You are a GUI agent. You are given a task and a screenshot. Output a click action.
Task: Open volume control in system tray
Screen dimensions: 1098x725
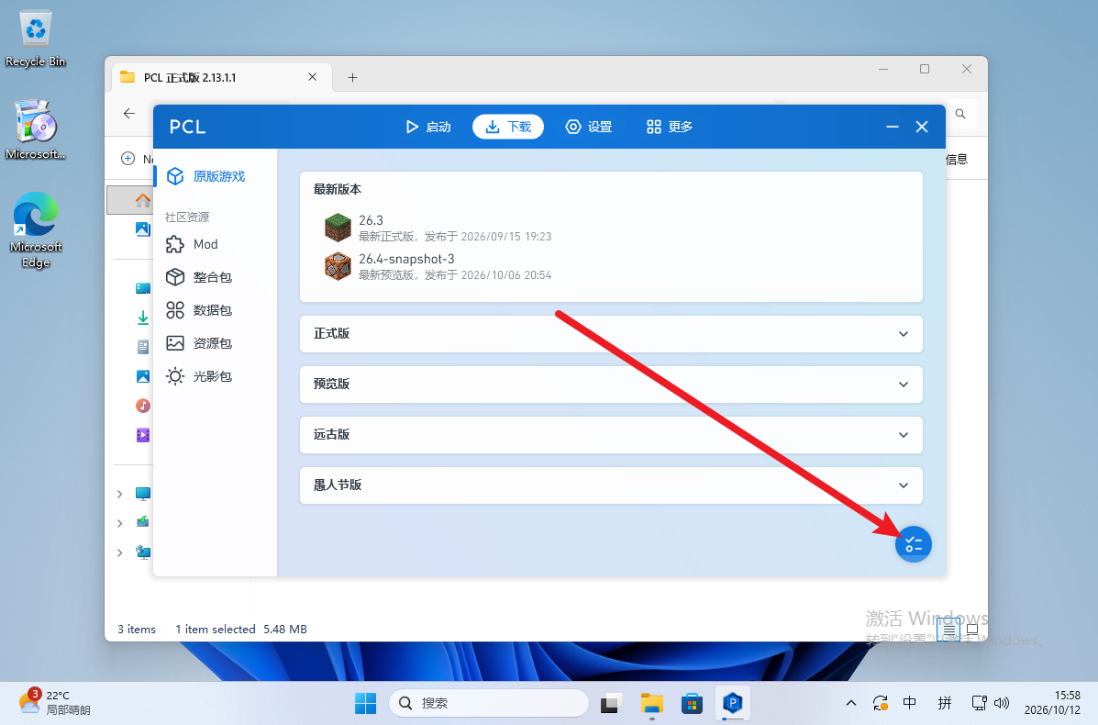tap(1002, 703)
